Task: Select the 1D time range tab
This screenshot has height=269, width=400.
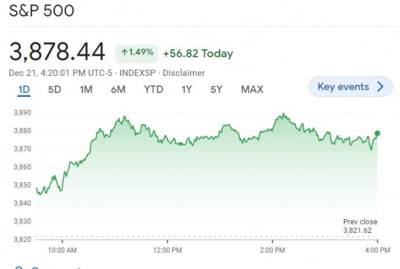Action: 23,89
